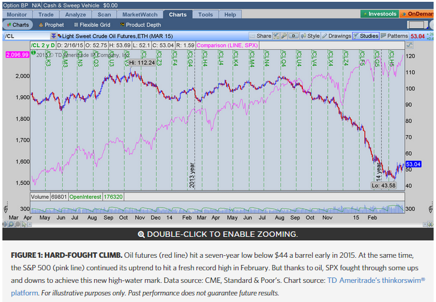
Task: Click the 69801 volume value
Action: (59, 197)
